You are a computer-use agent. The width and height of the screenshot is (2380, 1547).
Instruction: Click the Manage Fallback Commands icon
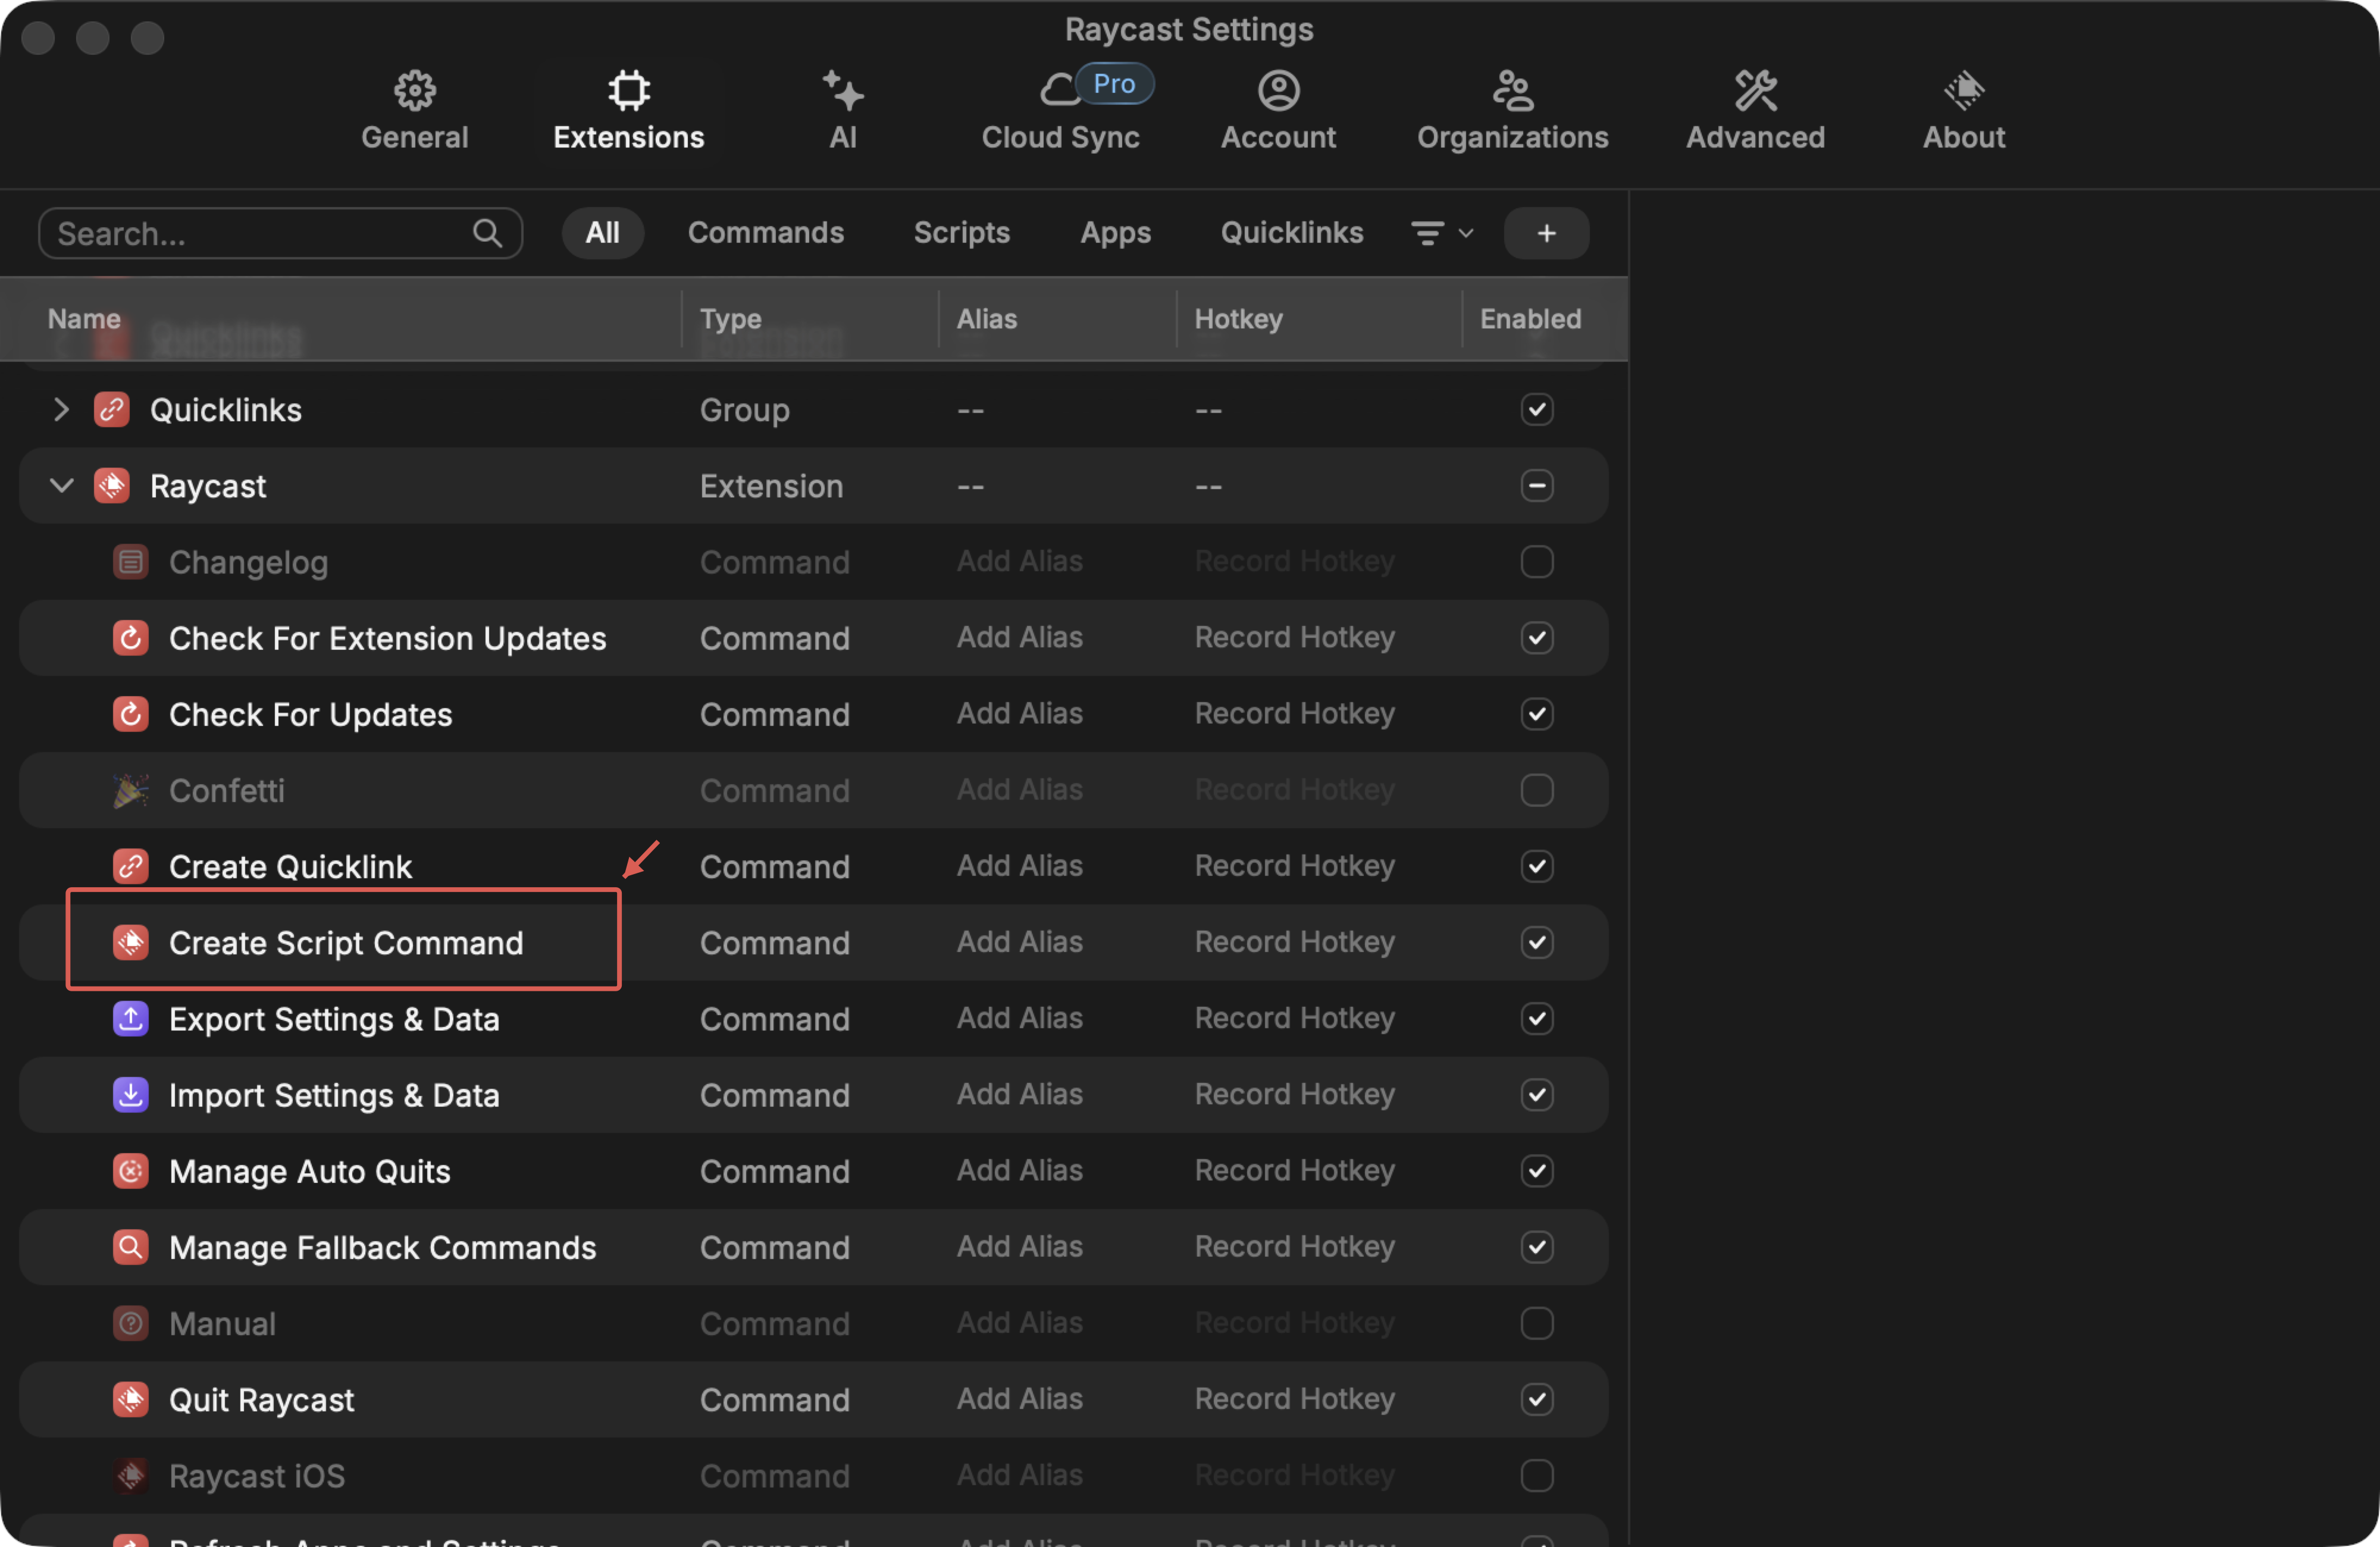point(131,1247)
